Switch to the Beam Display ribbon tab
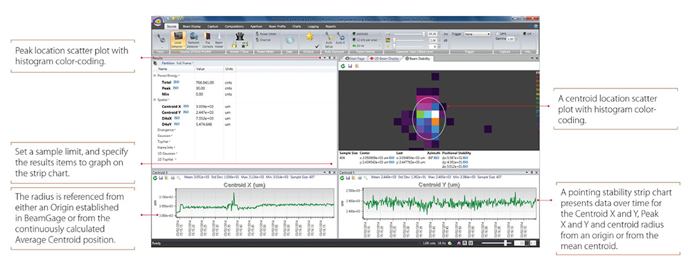This screenshot has width=693, height=269. tap(191, 26)
